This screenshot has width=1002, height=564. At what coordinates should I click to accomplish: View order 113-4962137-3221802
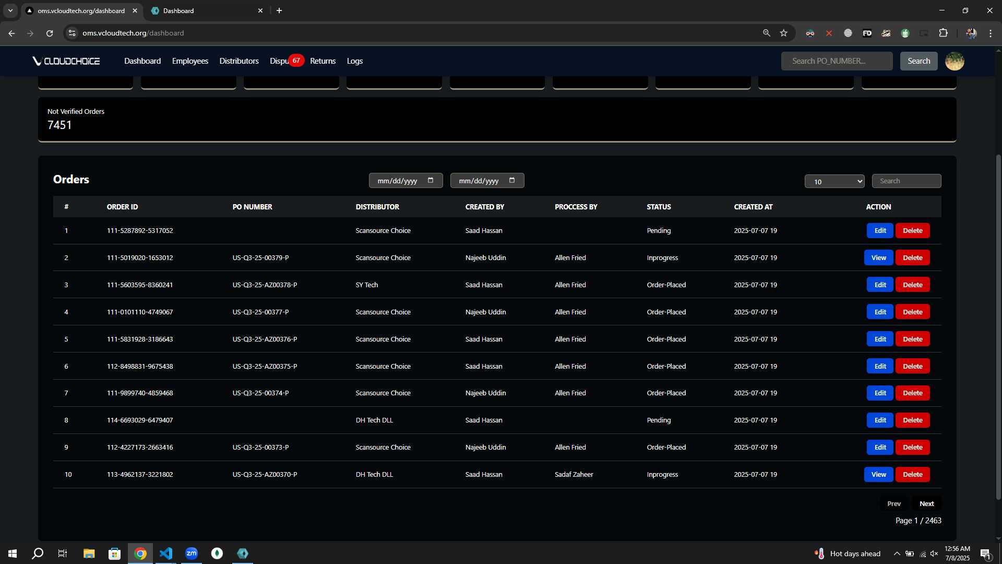coord(878,474)
